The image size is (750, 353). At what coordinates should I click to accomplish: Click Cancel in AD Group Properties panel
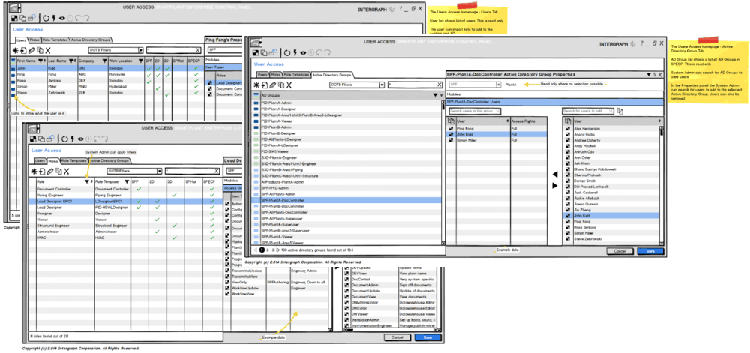click(620, 251)
